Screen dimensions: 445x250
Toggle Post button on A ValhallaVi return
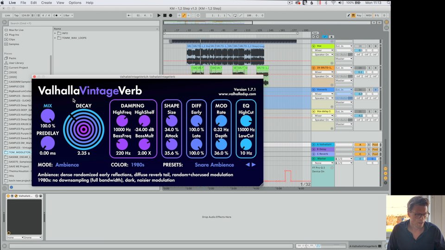click(375, 144)
